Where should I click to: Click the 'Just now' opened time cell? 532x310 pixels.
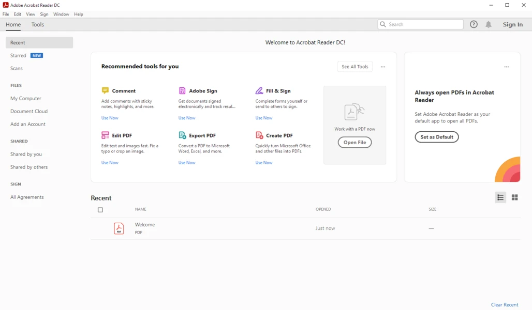pyautogui.click(x=325, y=228)
